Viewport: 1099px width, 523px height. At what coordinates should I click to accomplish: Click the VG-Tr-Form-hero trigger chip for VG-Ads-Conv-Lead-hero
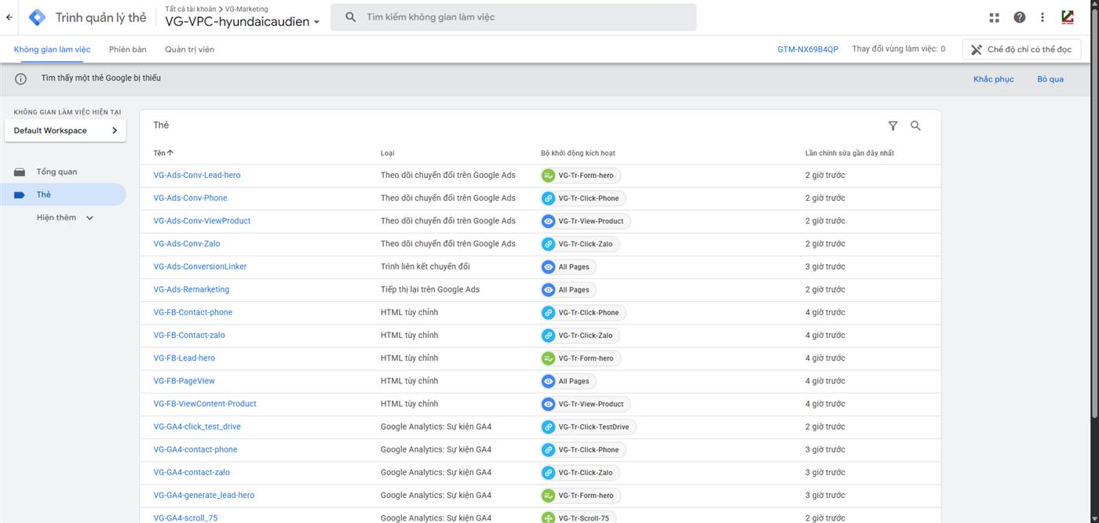pyautogui.click(x=581, y=176)
